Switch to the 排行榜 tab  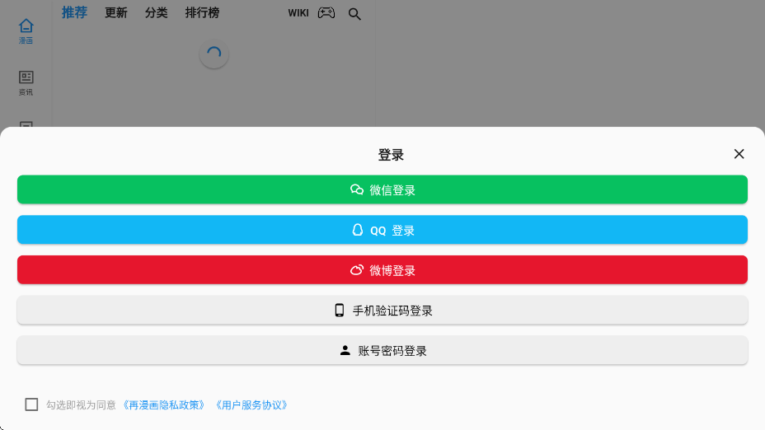click(x=202, y=12)
